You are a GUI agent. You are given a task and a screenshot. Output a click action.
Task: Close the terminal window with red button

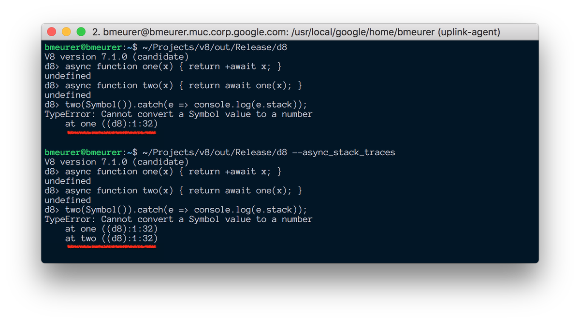click(51, 32)
